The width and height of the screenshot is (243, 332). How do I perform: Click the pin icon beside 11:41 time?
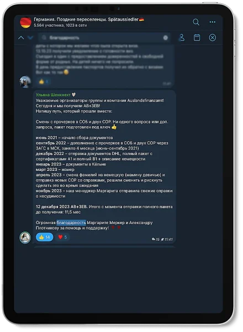click(x=162, y=240)
